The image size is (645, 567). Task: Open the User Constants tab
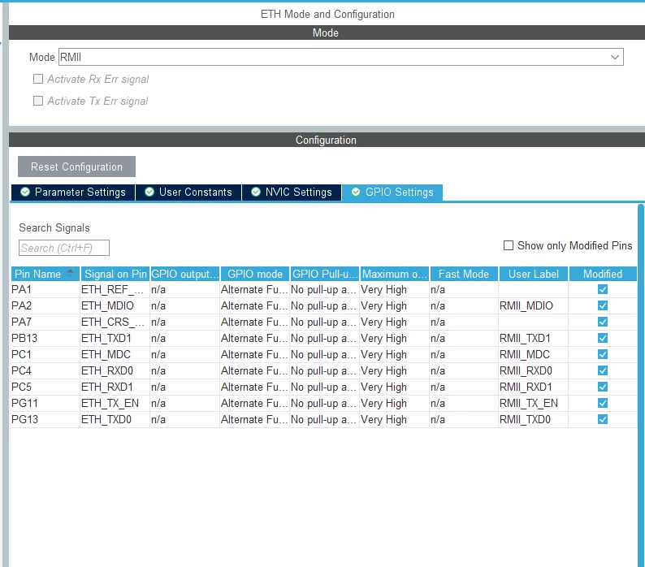pyautogui.click(x=188, y=193)
